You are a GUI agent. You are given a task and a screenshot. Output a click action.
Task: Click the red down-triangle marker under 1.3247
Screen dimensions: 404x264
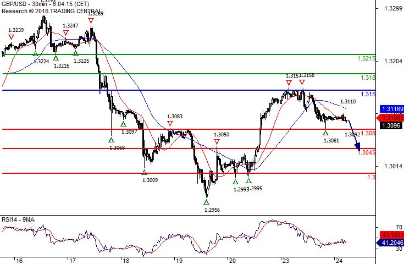(x=66, y=33)
